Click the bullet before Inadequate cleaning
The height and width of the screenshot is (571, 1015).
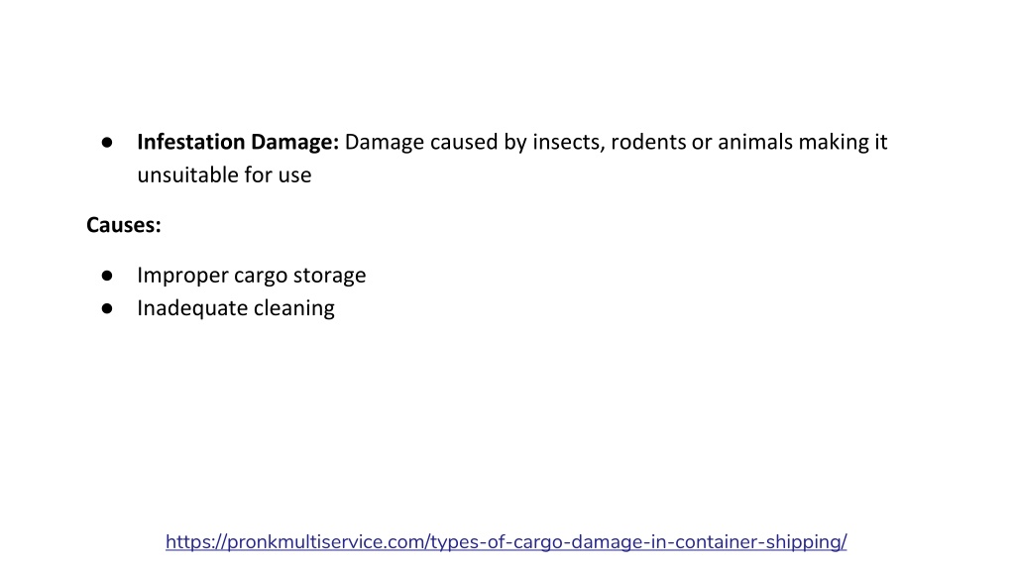(107, 309)
